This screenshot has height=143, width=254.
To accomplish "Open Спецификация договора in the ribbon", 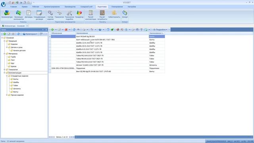I will (39, 15).
